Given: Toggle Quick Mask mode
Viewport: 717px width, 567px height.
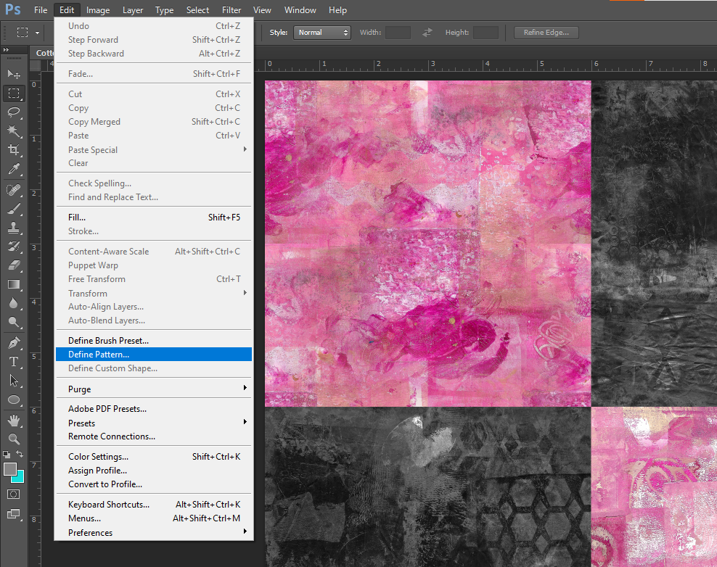Looking at the screenshot, I should [x=14, y=494].
